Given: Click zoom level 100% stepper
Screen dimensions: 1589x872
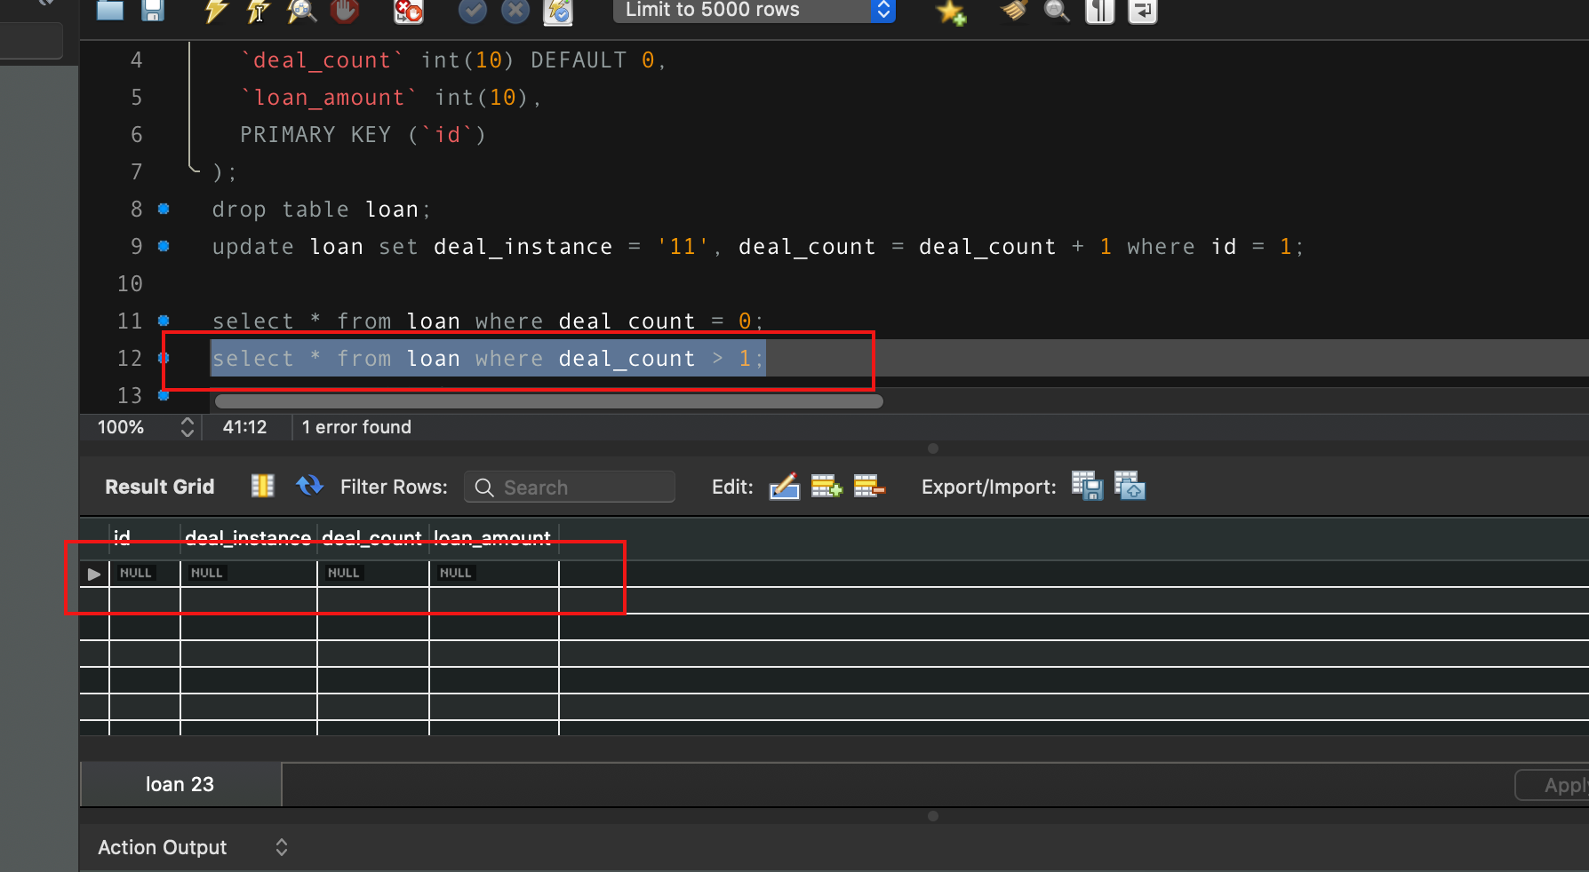Looking at the screenshot, I should (187, 427).
